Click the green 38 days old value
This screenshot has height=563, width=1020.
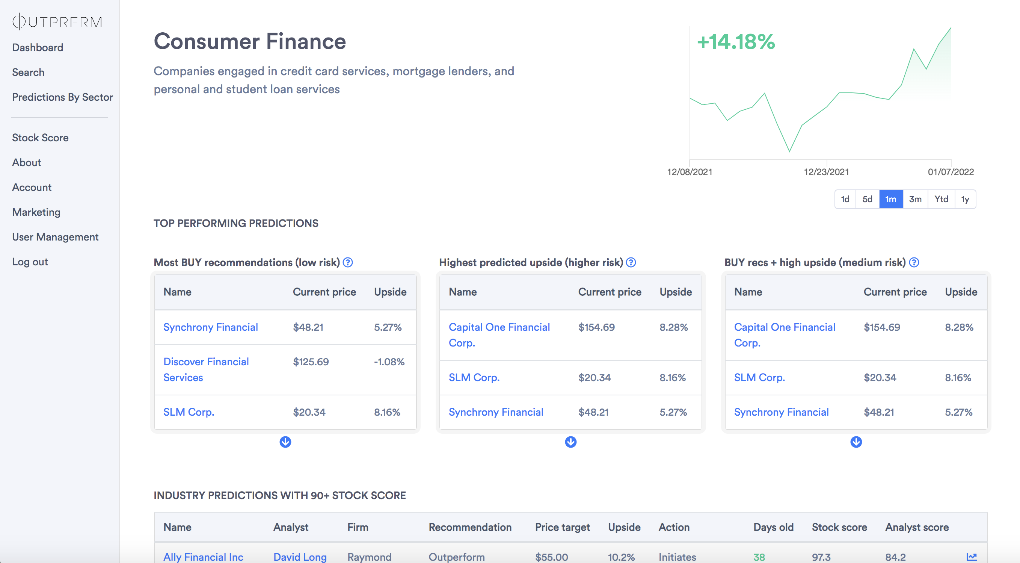pyautogui.click(x=759, y=557)
